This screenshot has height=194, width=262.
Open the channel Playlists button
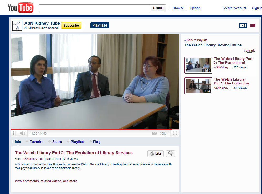coord(100,25)
